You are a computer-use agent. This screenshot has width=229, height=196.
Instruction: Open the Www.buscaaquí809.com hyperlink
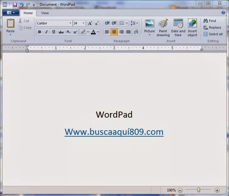click(114, 132)
